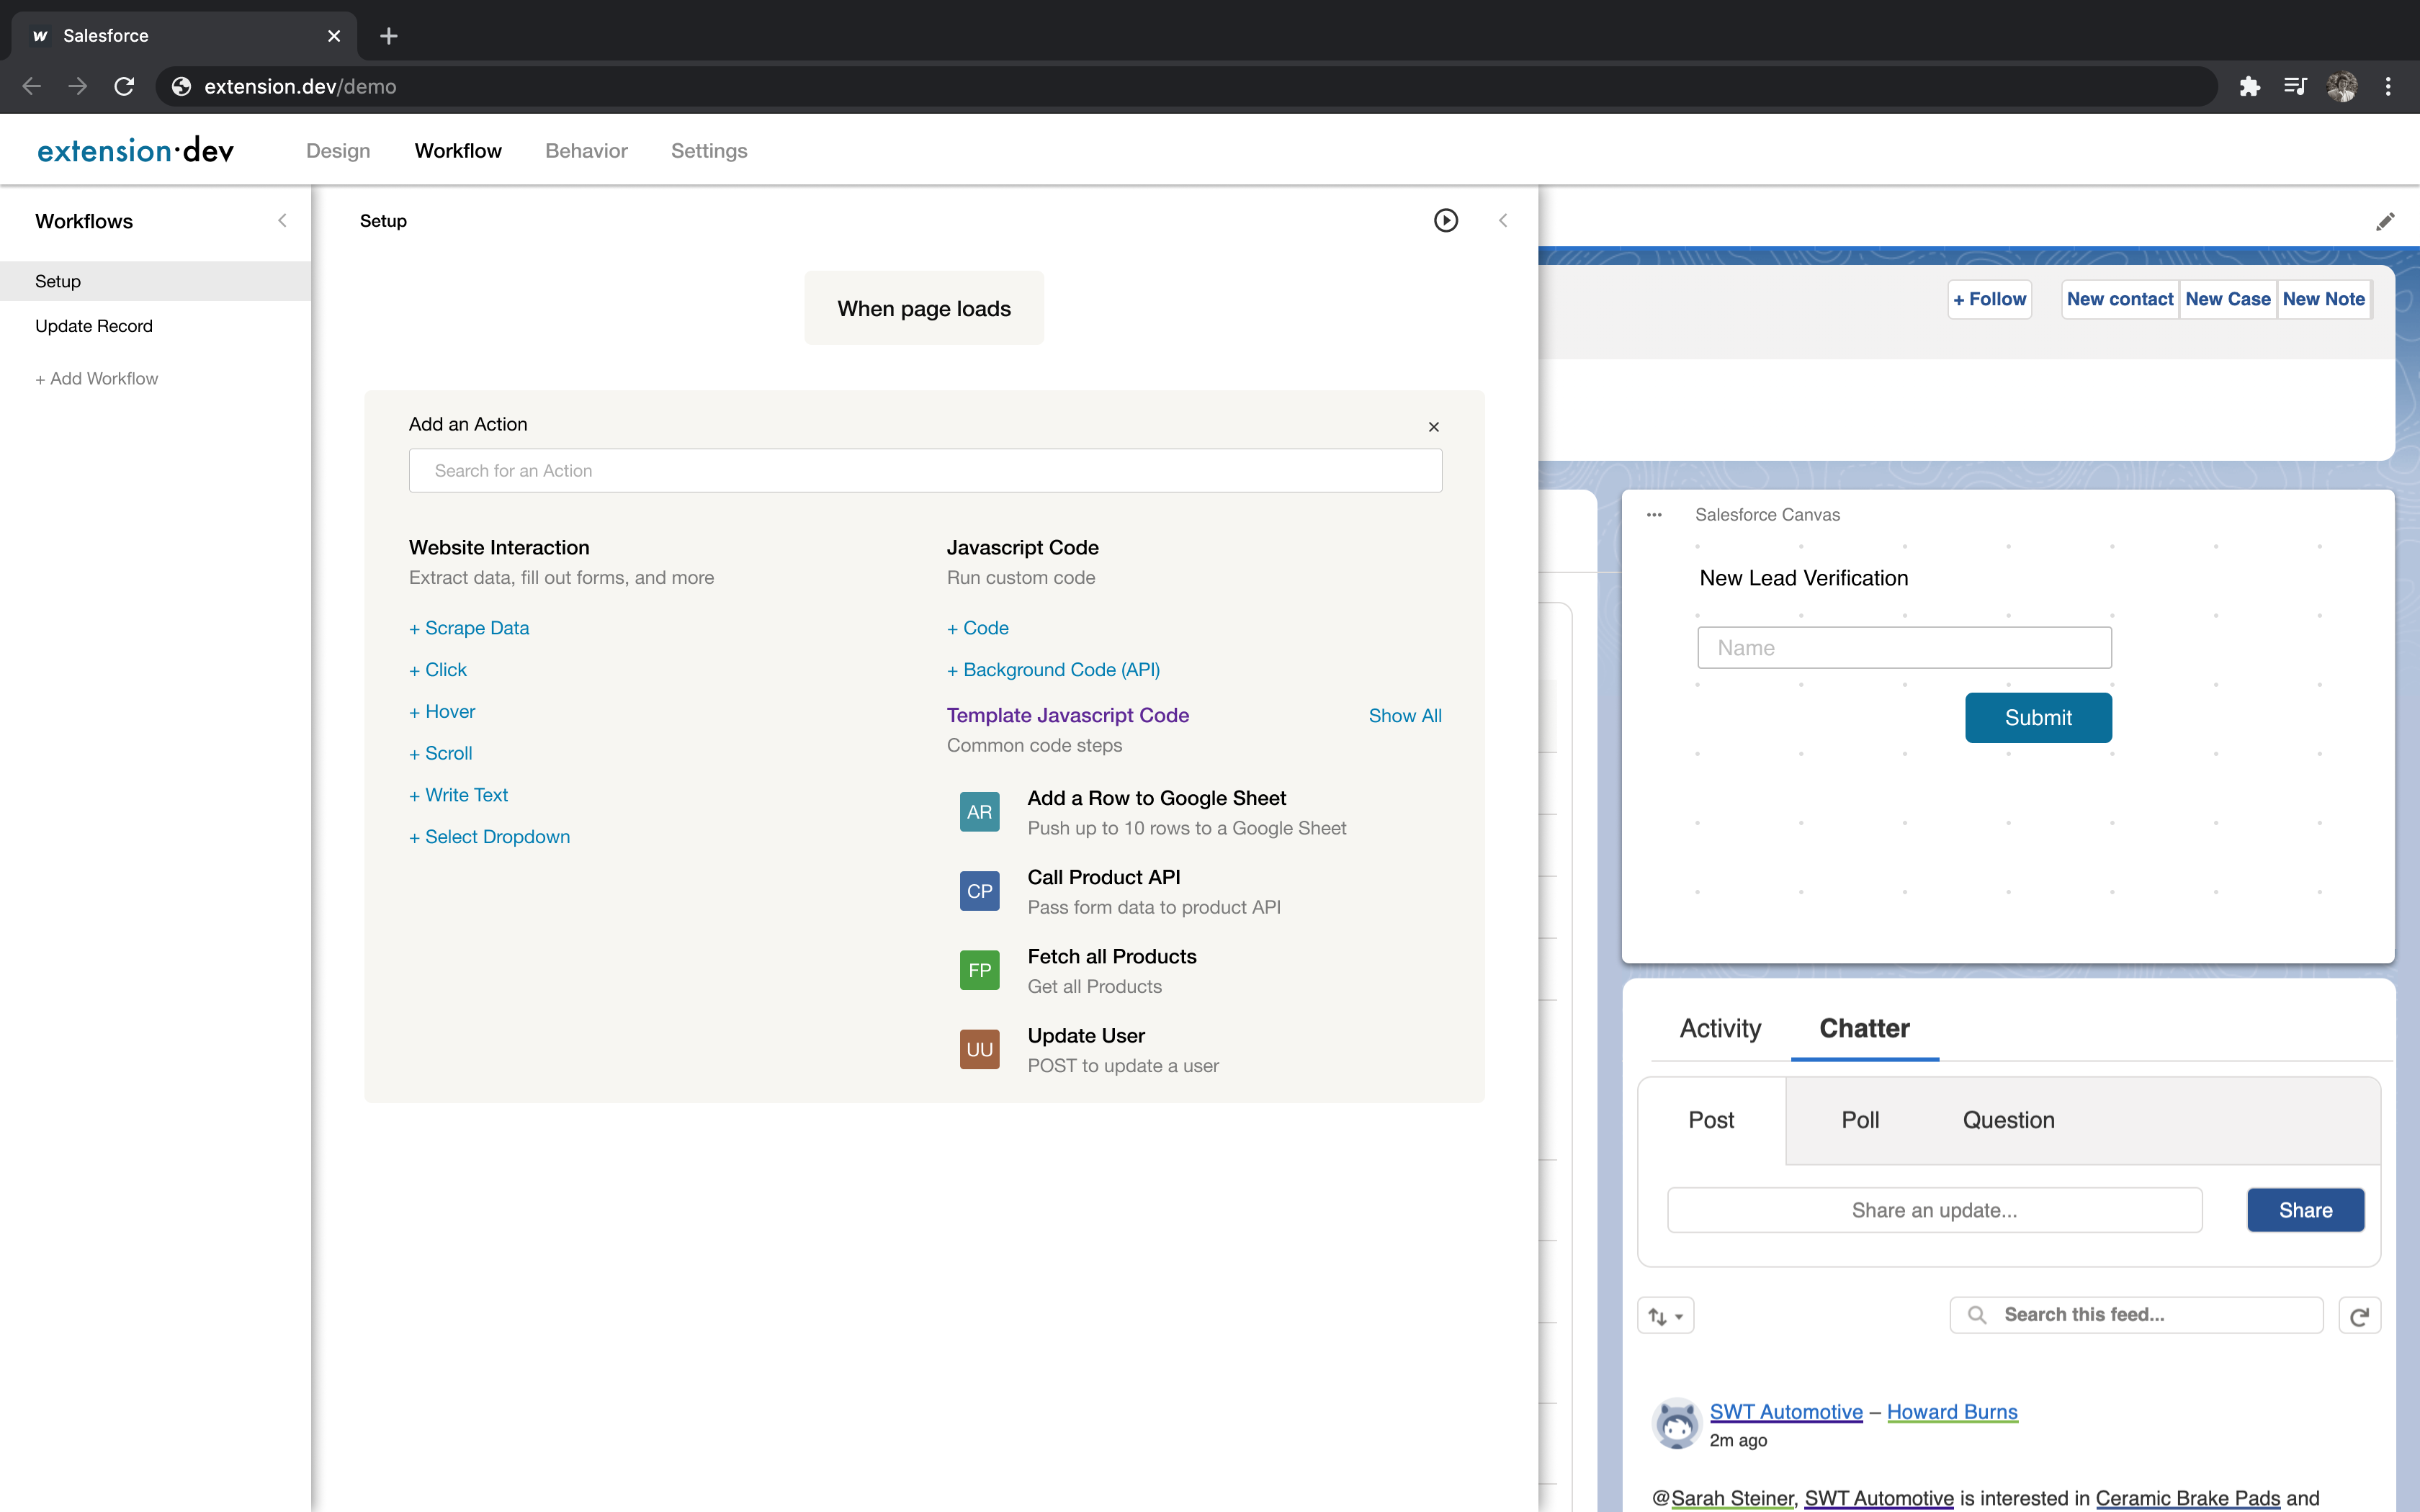The width and height of the screenshot is (2420, 1512).
Task: Click the edit pencil icon top right
Action: coord(2386,220)
